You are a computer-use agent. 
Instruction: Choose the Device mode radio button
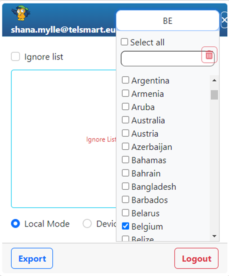click(87, 224)
